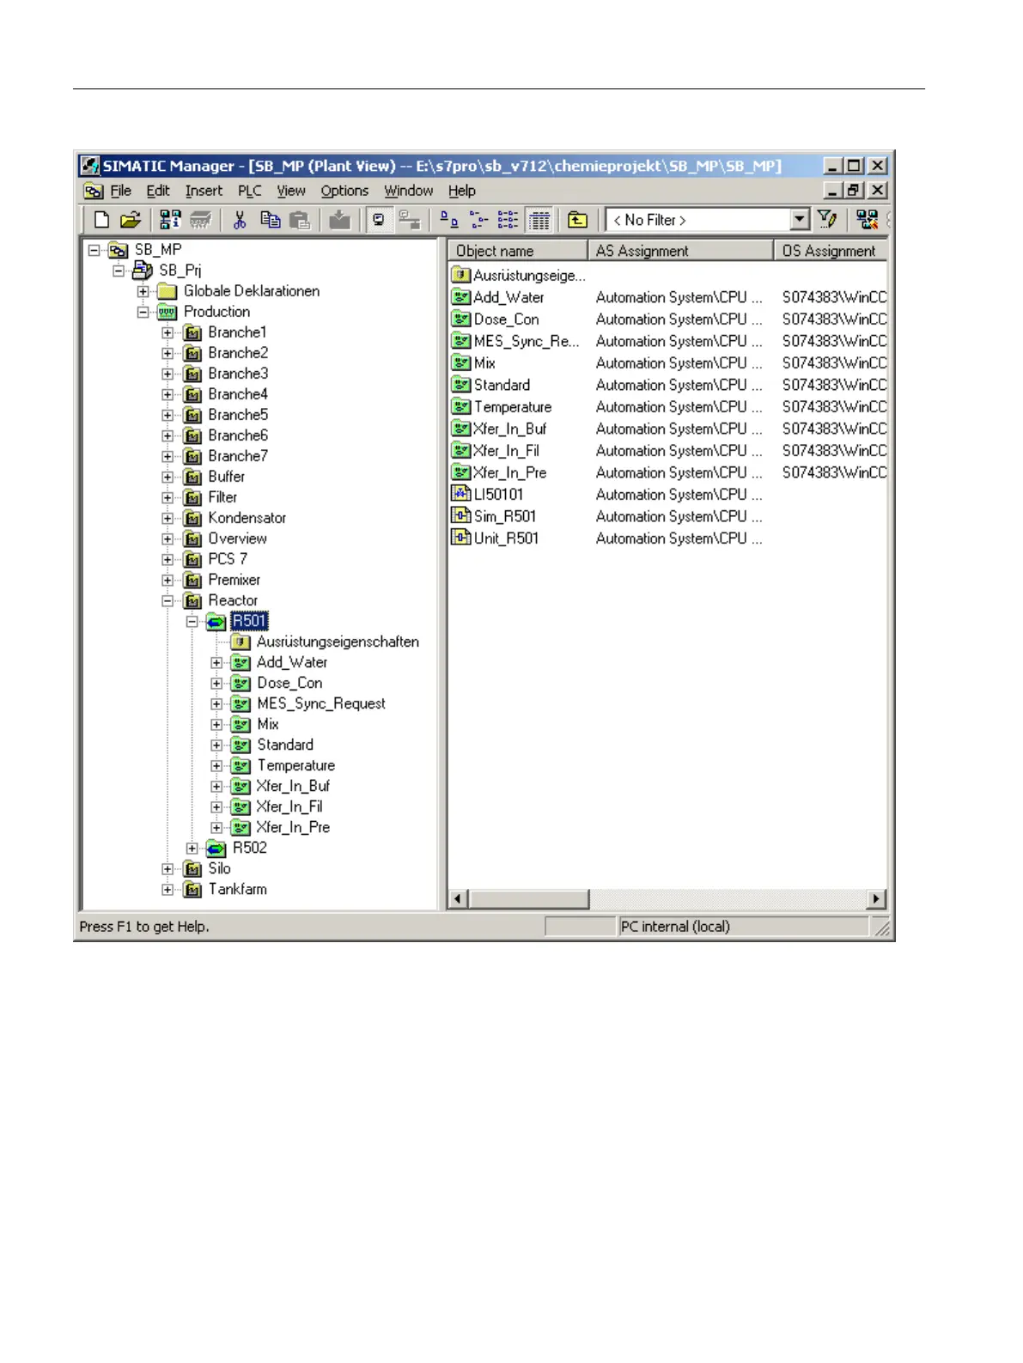This screenshot has width=1023, height=1363.
Task: Click the Open Project folder icon
Action: click(x=130, y=220)
